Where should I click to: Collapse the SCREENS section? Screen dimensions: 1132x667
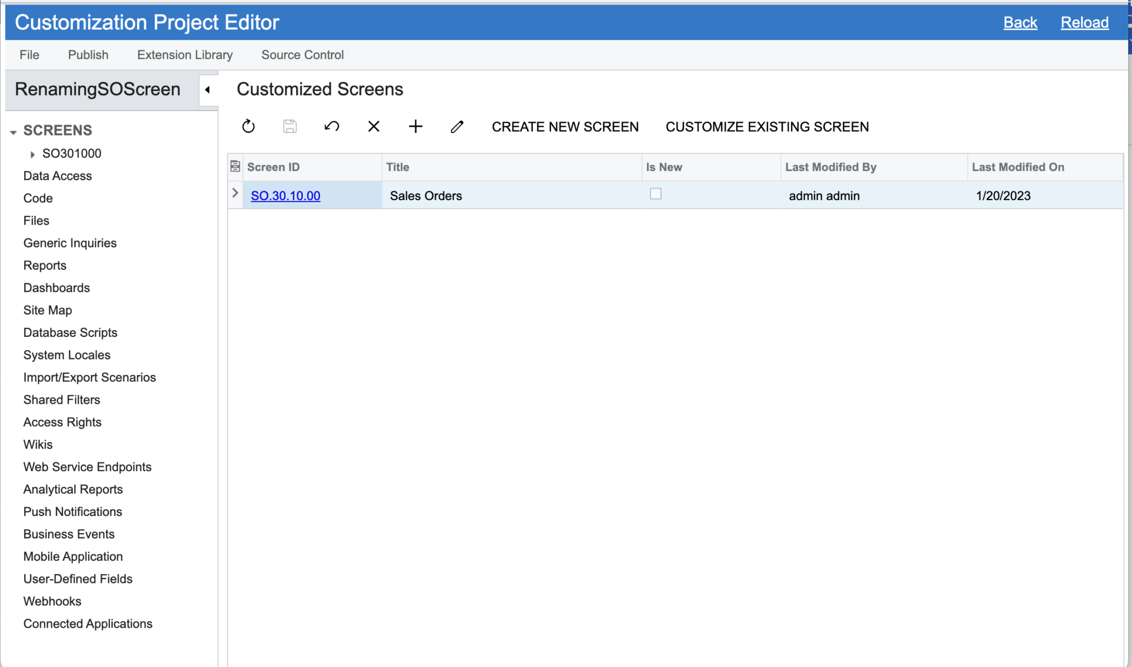tap(13, 132)
